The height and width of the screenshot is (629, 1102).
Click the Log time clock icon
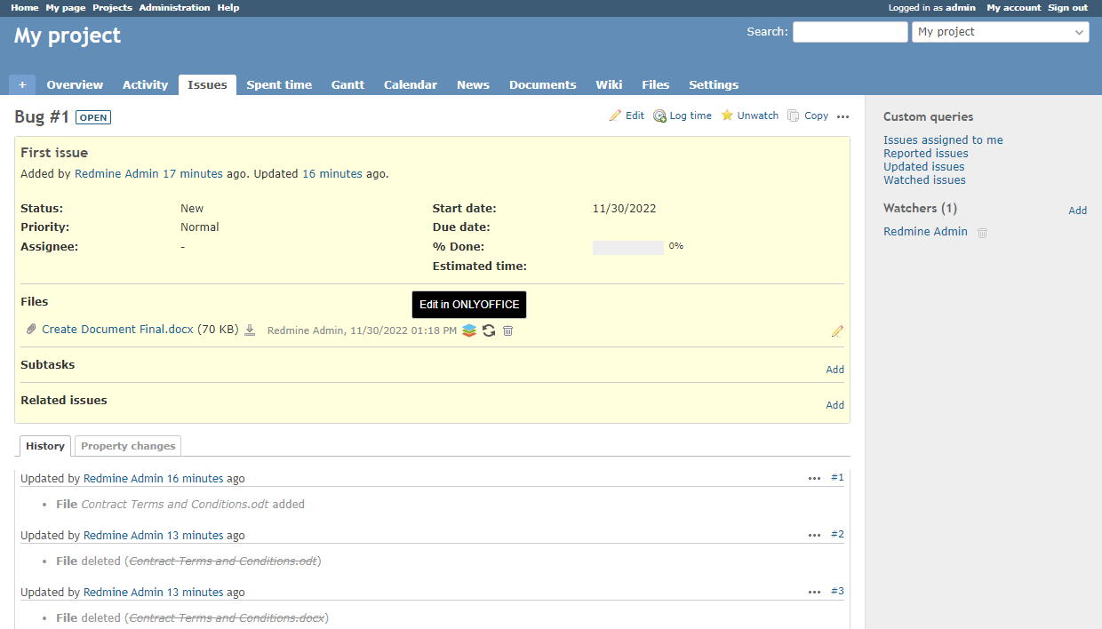pyautogui.click(x=659, y=115)
